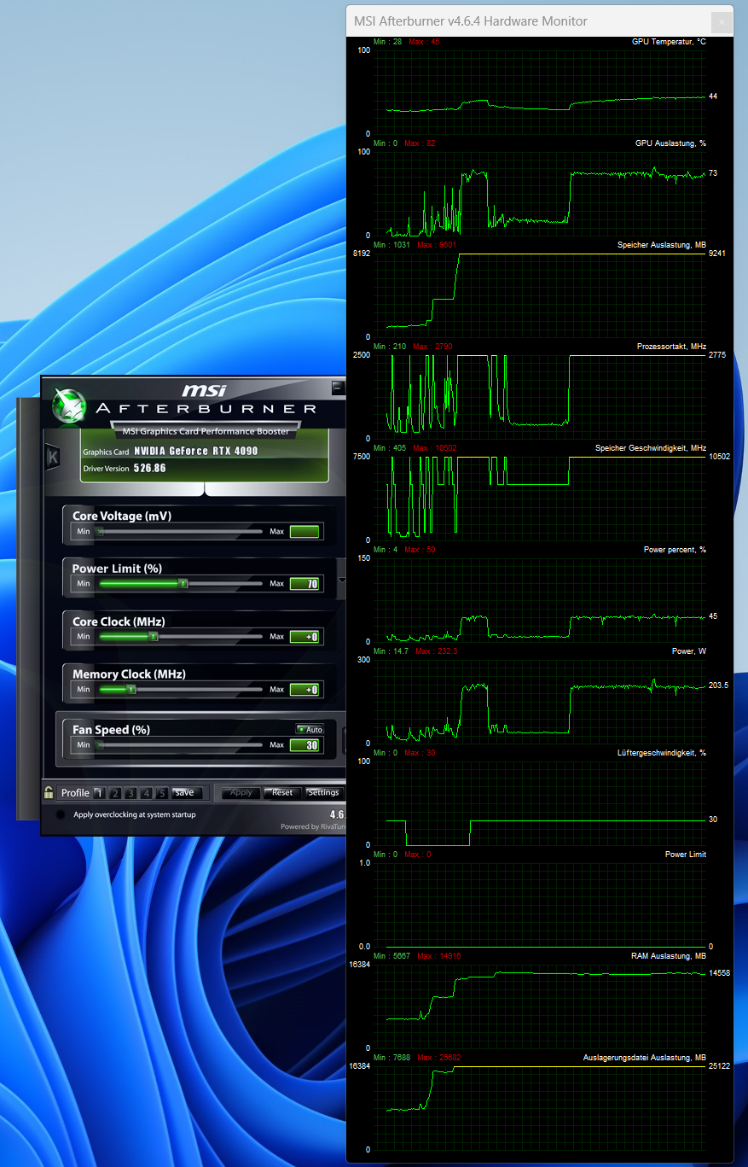Click the 'Power Limit' graph label in monitor
The width and height of the screenshot is (748, 1167).
[x=686, y=855]
